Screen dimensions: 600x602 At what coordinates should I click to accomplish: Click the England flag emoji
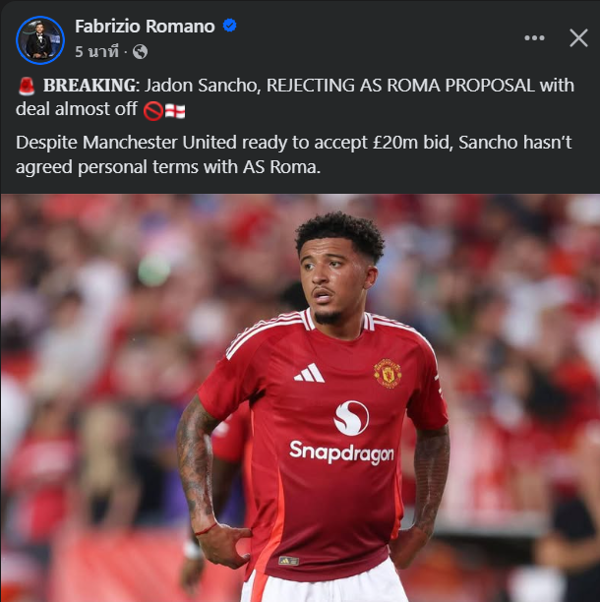175,111
